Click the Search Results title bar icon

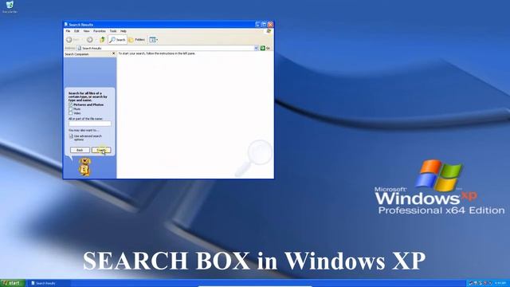[66, 25]
